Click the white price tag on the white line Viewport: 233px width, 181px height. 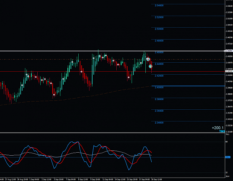click(x=229, y=51)
